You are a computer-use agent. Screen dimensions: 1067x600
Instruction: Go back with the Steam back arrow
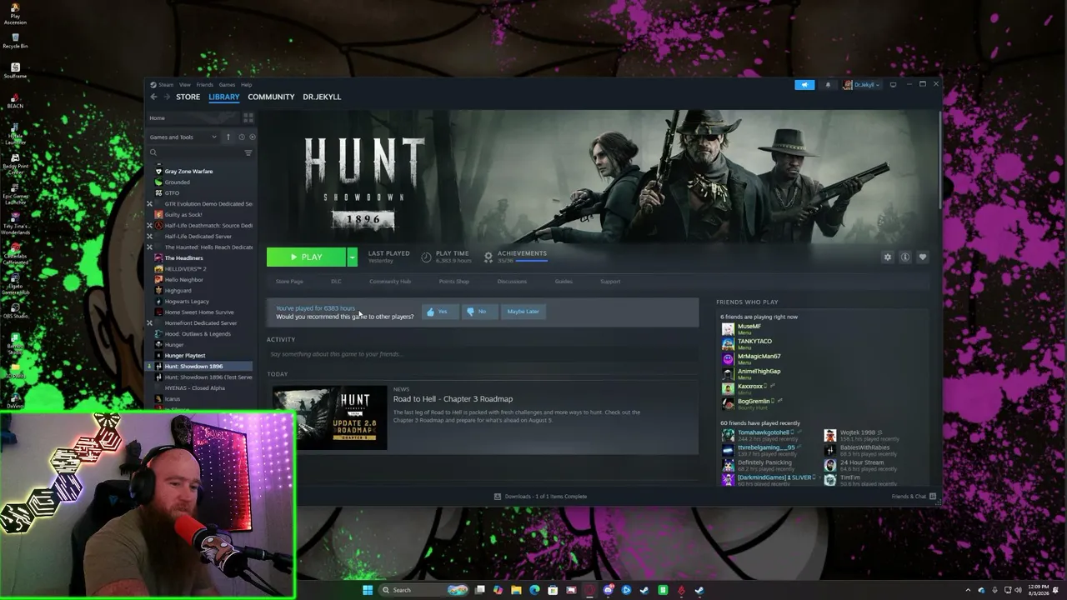pos(153,97)
